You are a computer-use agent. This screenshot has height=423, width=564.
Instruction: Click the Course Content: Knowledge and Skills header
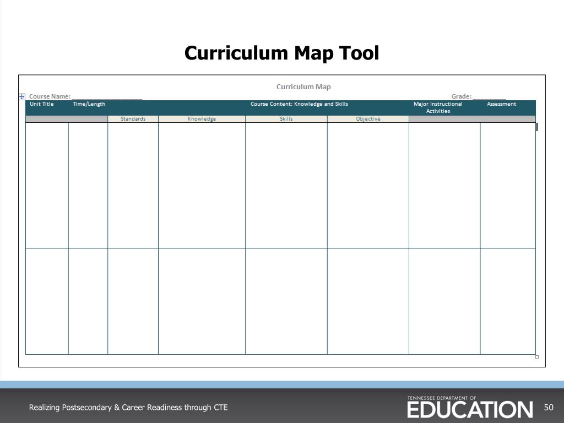pyautogui.click(x=299, y=104)
